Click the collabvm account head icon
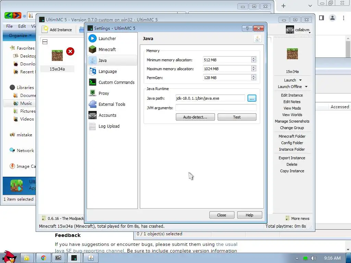Screen dimensions: 351x263 pyautogui.click(x=290, y=29)
